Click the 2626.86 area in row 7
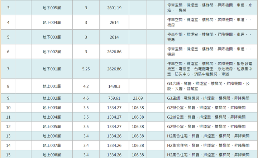 click(114, 69)
